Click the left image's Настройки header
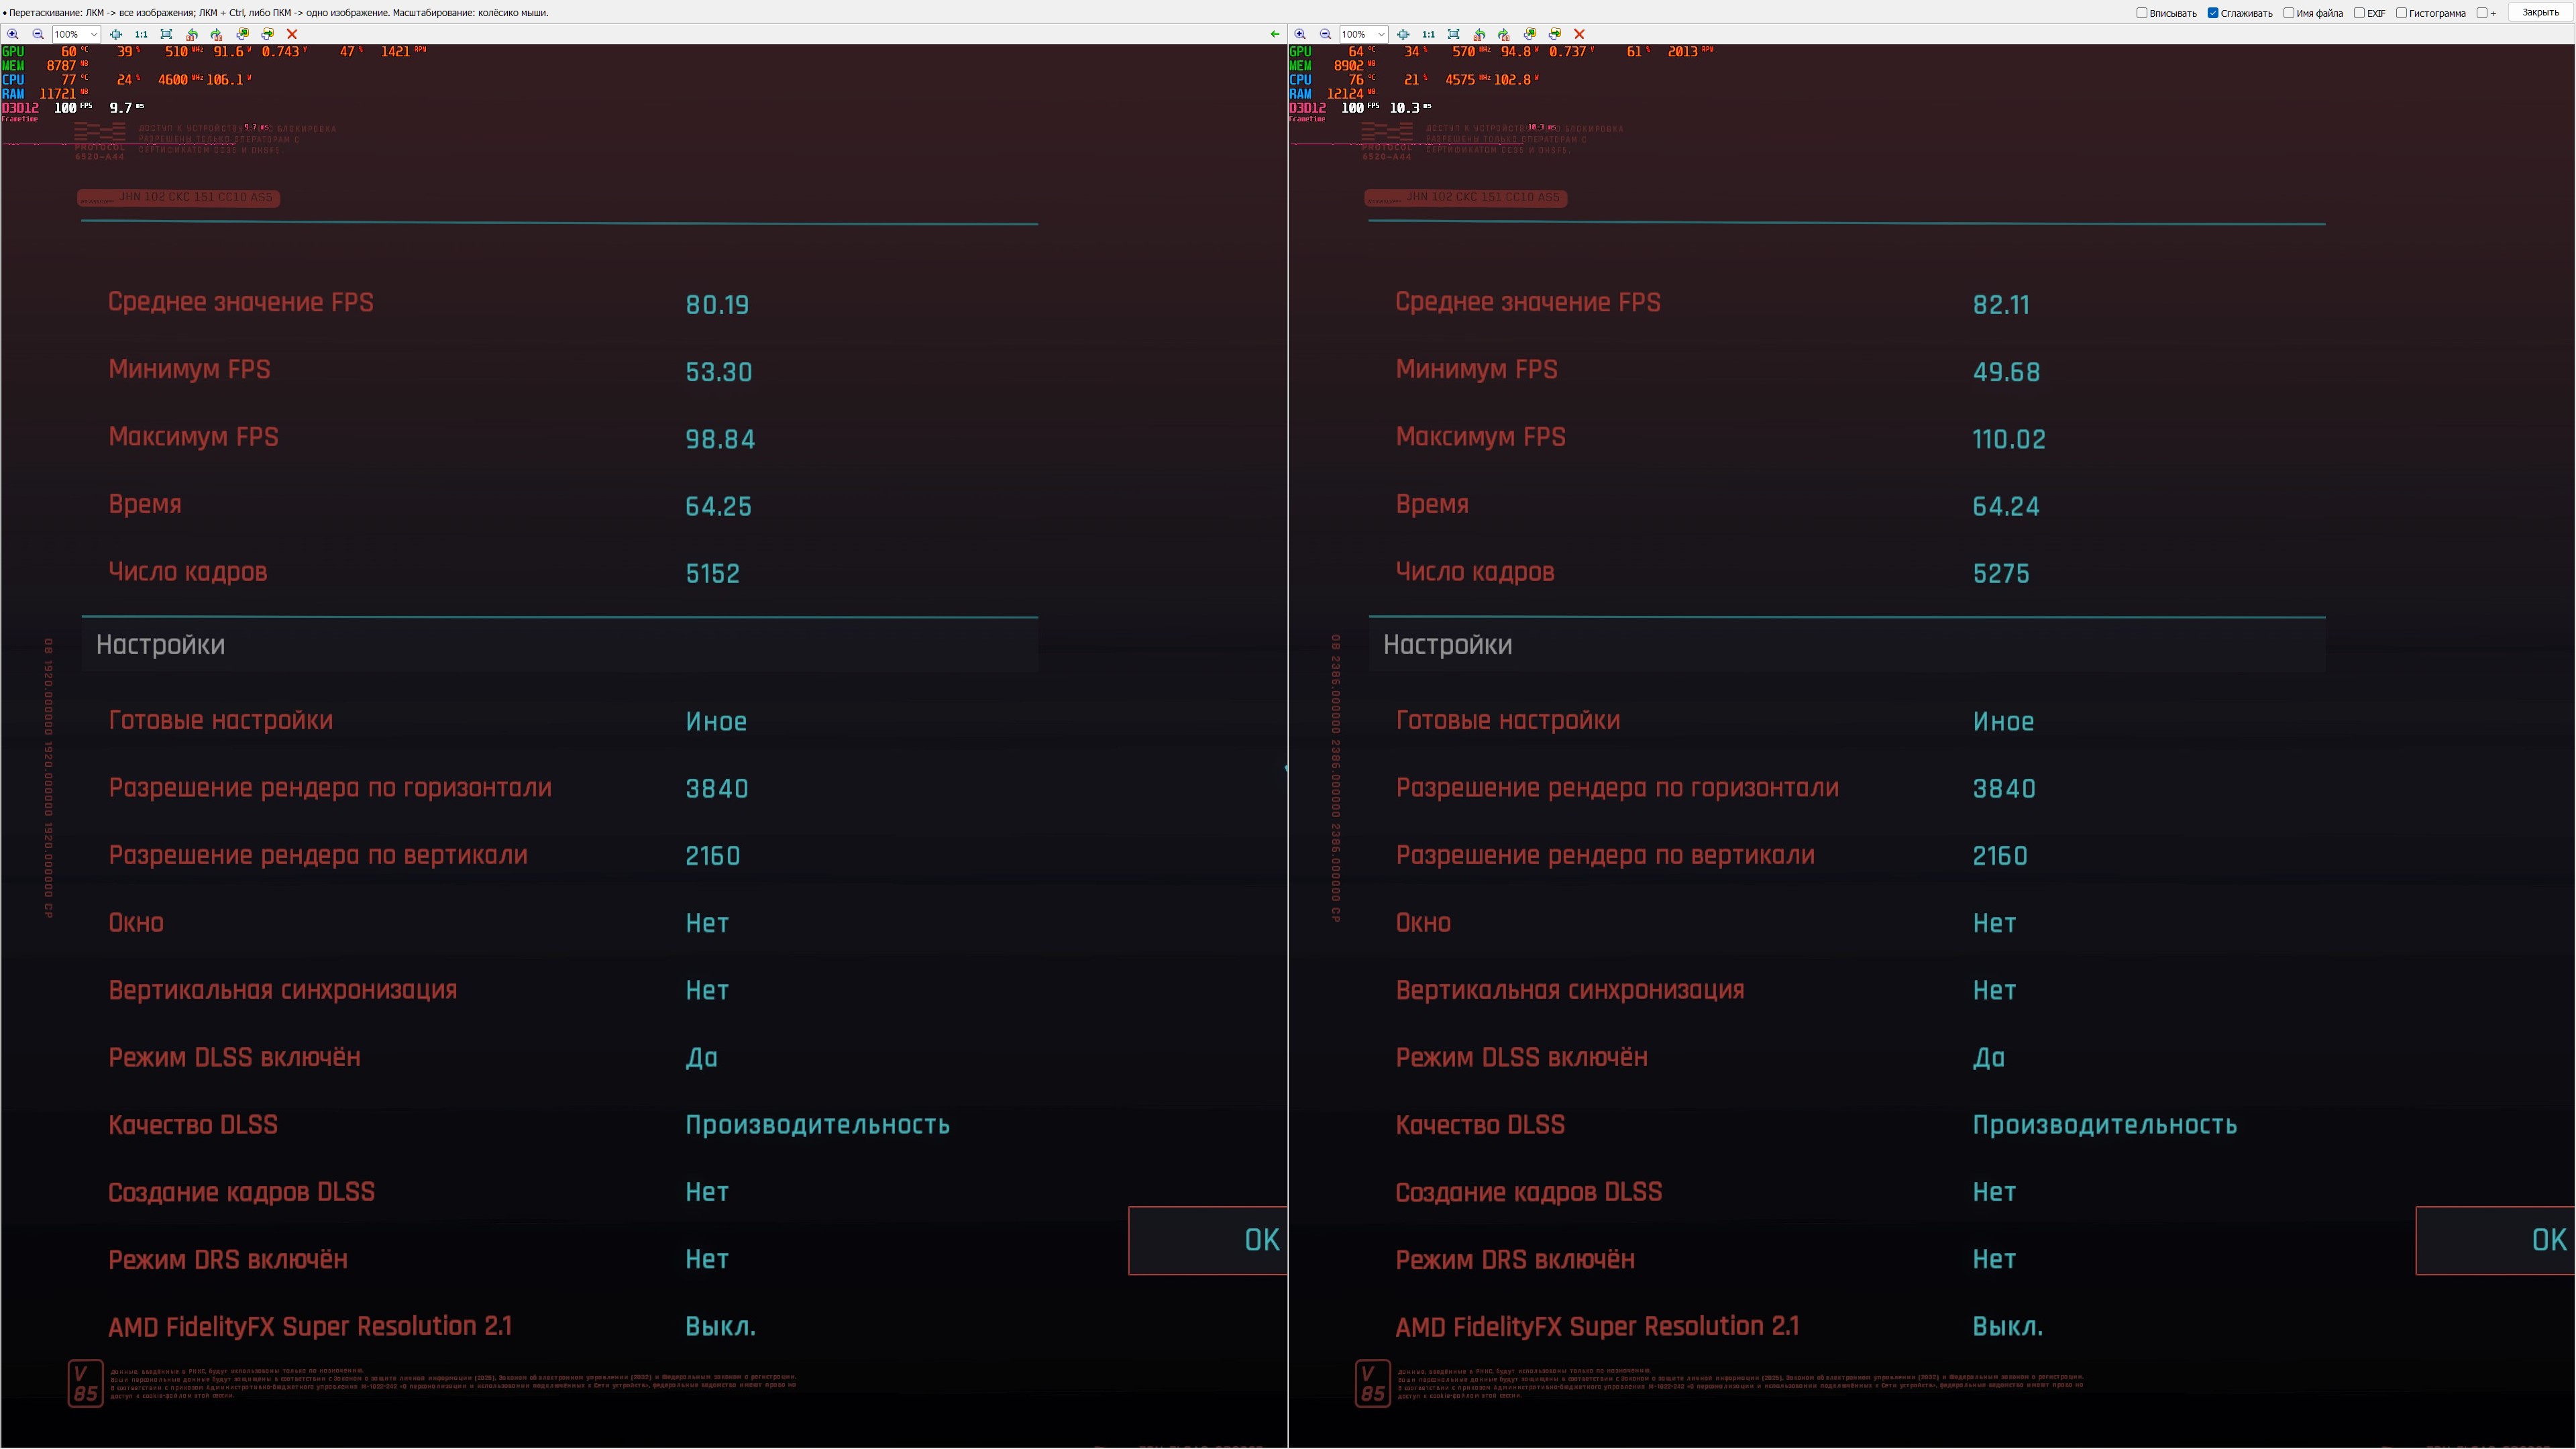Screen dimensions: 2576x1449 click(160, 645)
